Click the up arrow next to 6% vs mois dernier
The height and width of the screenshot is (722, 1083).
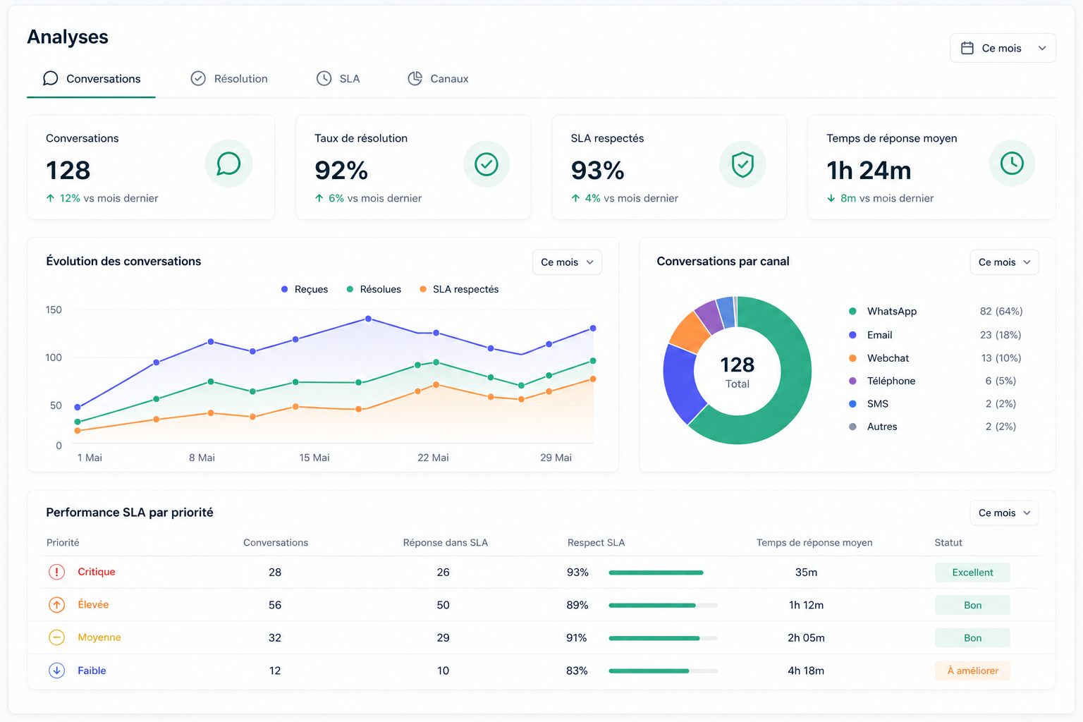click(319, 198)
